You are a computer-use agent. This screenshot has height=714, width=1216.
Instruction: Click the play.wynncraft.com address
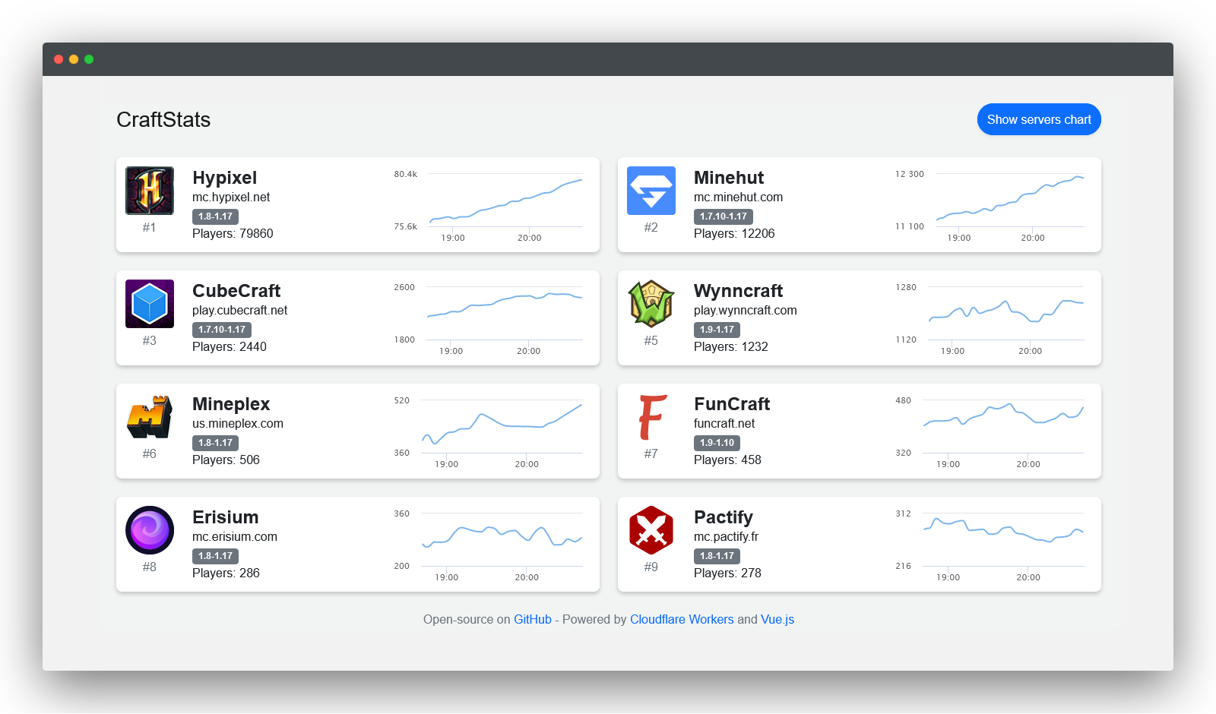coord(746,311)
